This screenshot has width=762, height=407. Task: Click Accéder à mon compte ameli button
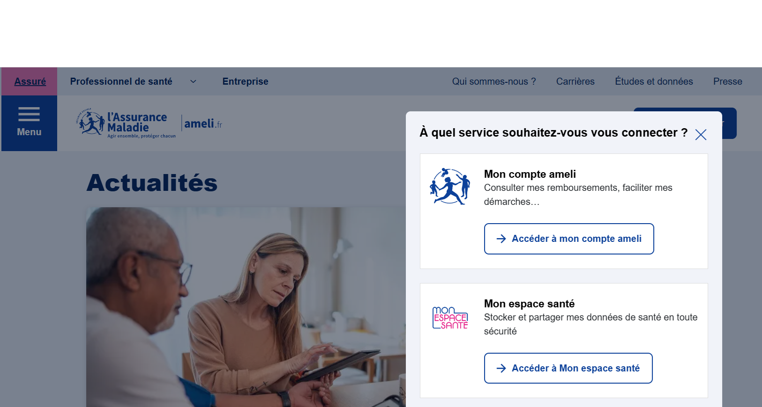[569, 239]
